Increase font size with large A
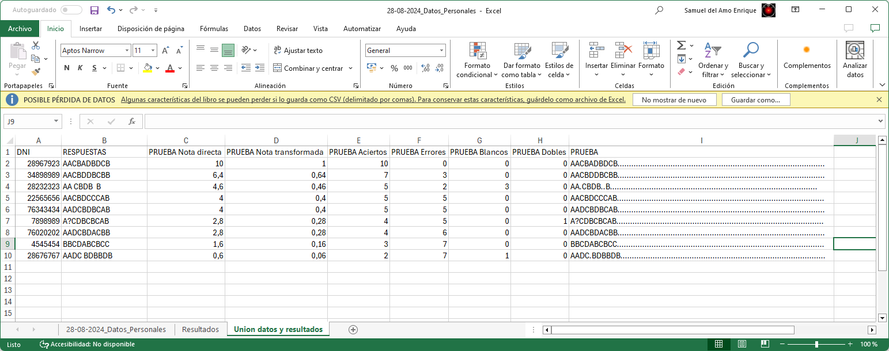 (166, 51)
